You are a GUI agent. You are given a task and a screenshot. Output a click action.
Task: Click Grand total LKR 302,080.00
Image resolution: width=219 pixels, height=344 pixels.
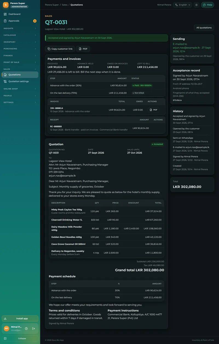coord(140,270)
